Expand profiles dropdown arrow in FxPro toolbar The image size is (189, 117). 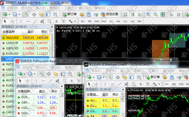35,74
